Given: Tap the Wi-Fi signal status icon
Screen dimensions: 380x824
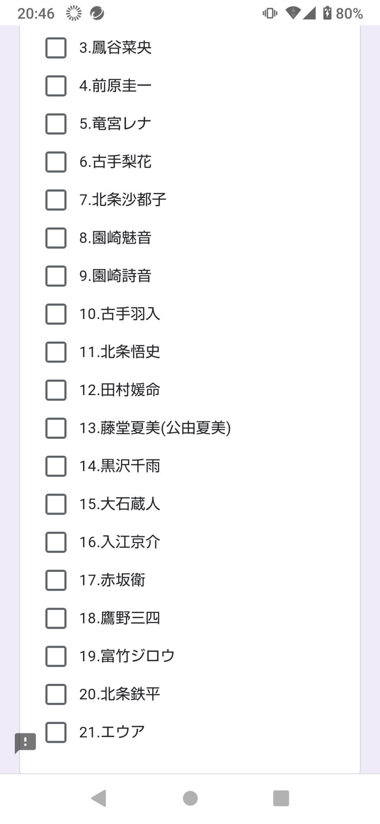Looking at the screenshot, I should coord(293,13).
